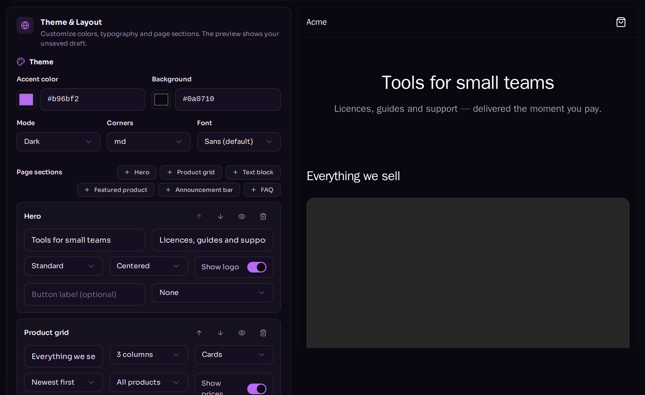The height and width of the screenshot is (395, 645).
Task: Click the Button label (optional) field
Action: [85, 295]
